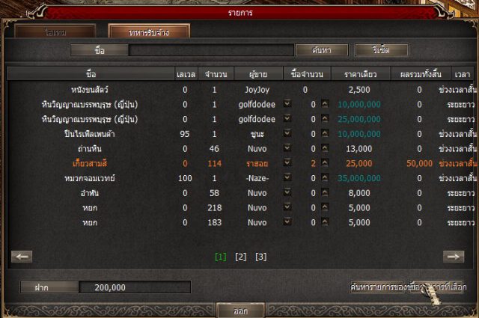
Task: Sort by ราคาเดียว column header
Action: (361, 74)
